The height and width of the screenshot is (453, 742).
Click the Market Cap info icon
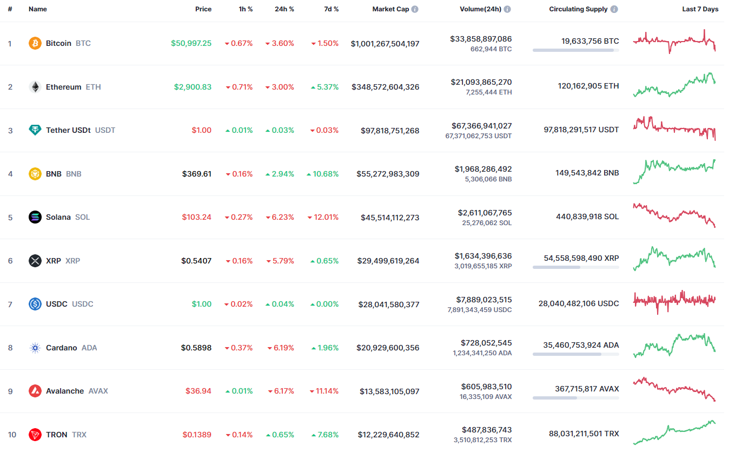415,9
